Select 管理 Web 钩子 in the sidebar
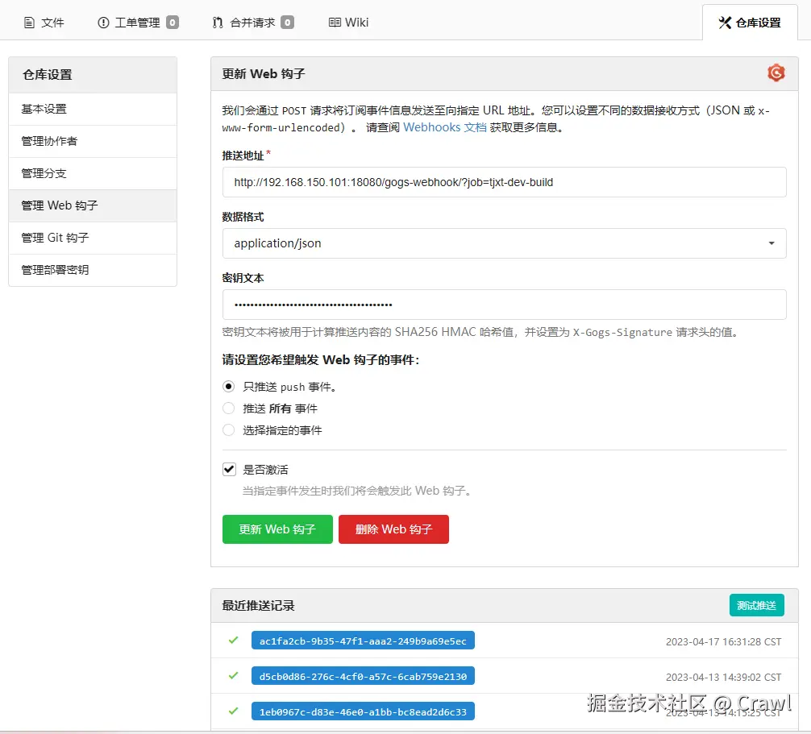The height and width of the screenshot is (734, 811). click(93, 205)
